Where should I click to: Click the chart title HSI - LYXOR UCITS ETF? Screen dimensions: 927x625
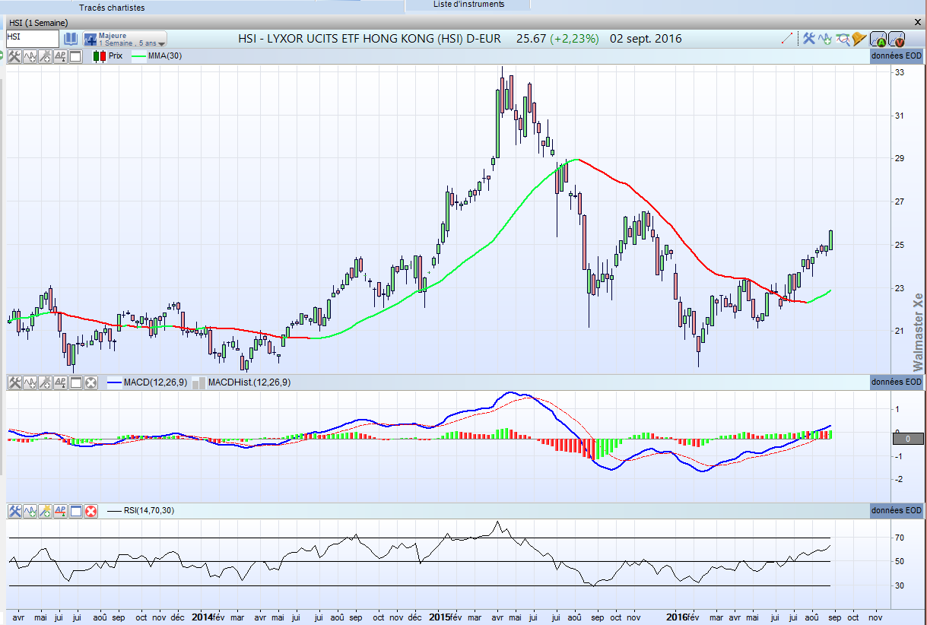(x=369, y=38)
